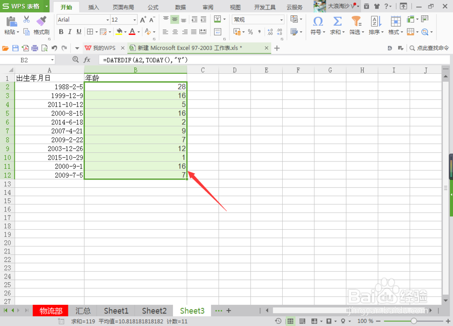Screen dimensions: 453x326
Task: Click the Sort A-Z icon
Action: [376, 21]
